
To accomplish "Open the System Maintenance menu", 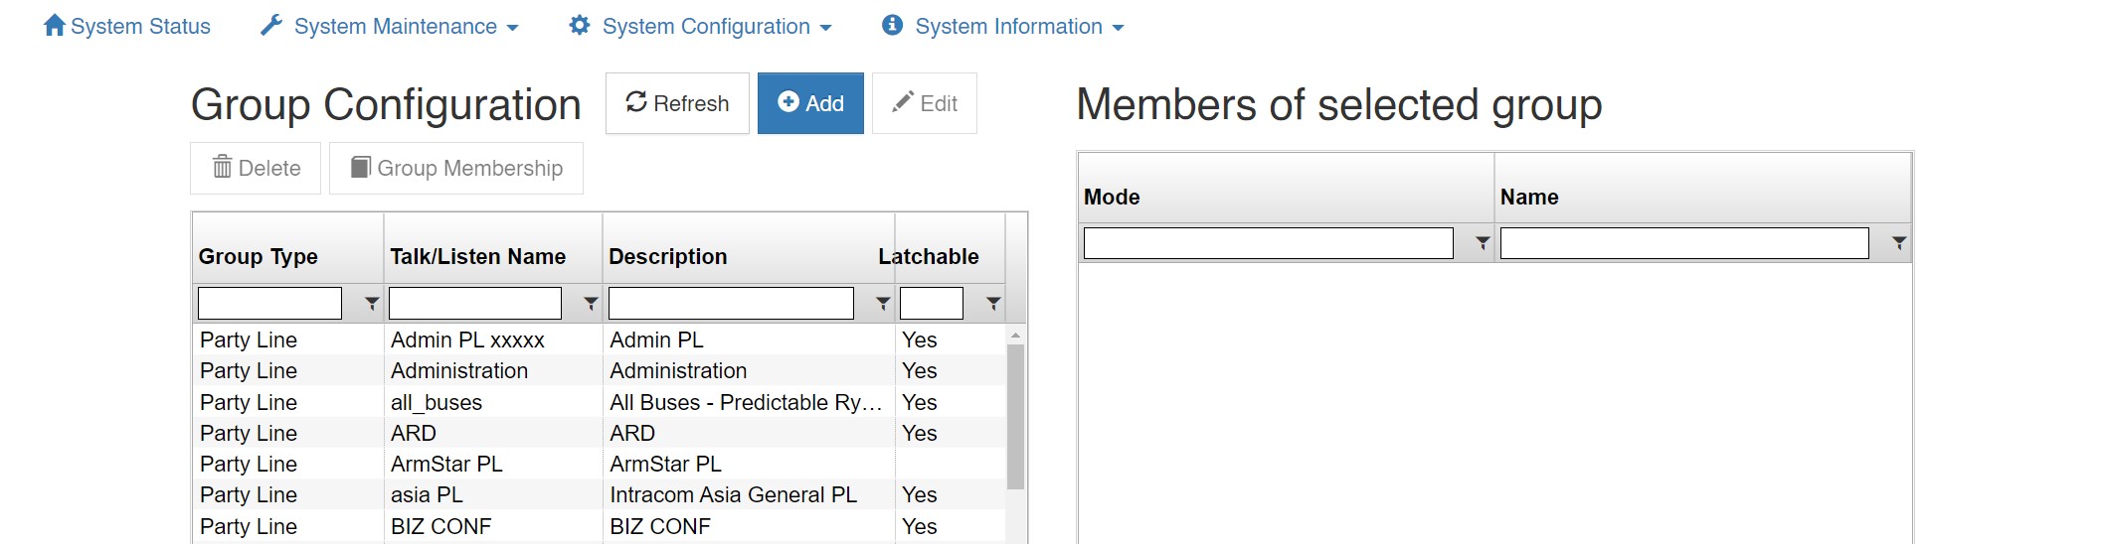I will 390,26.
